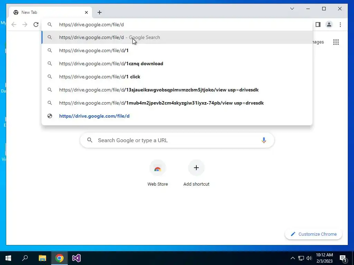Image resolution: width=354 pixels, height=265 pixels.
Task: Click the address bar URL text
Action: (x=91, y=24)
